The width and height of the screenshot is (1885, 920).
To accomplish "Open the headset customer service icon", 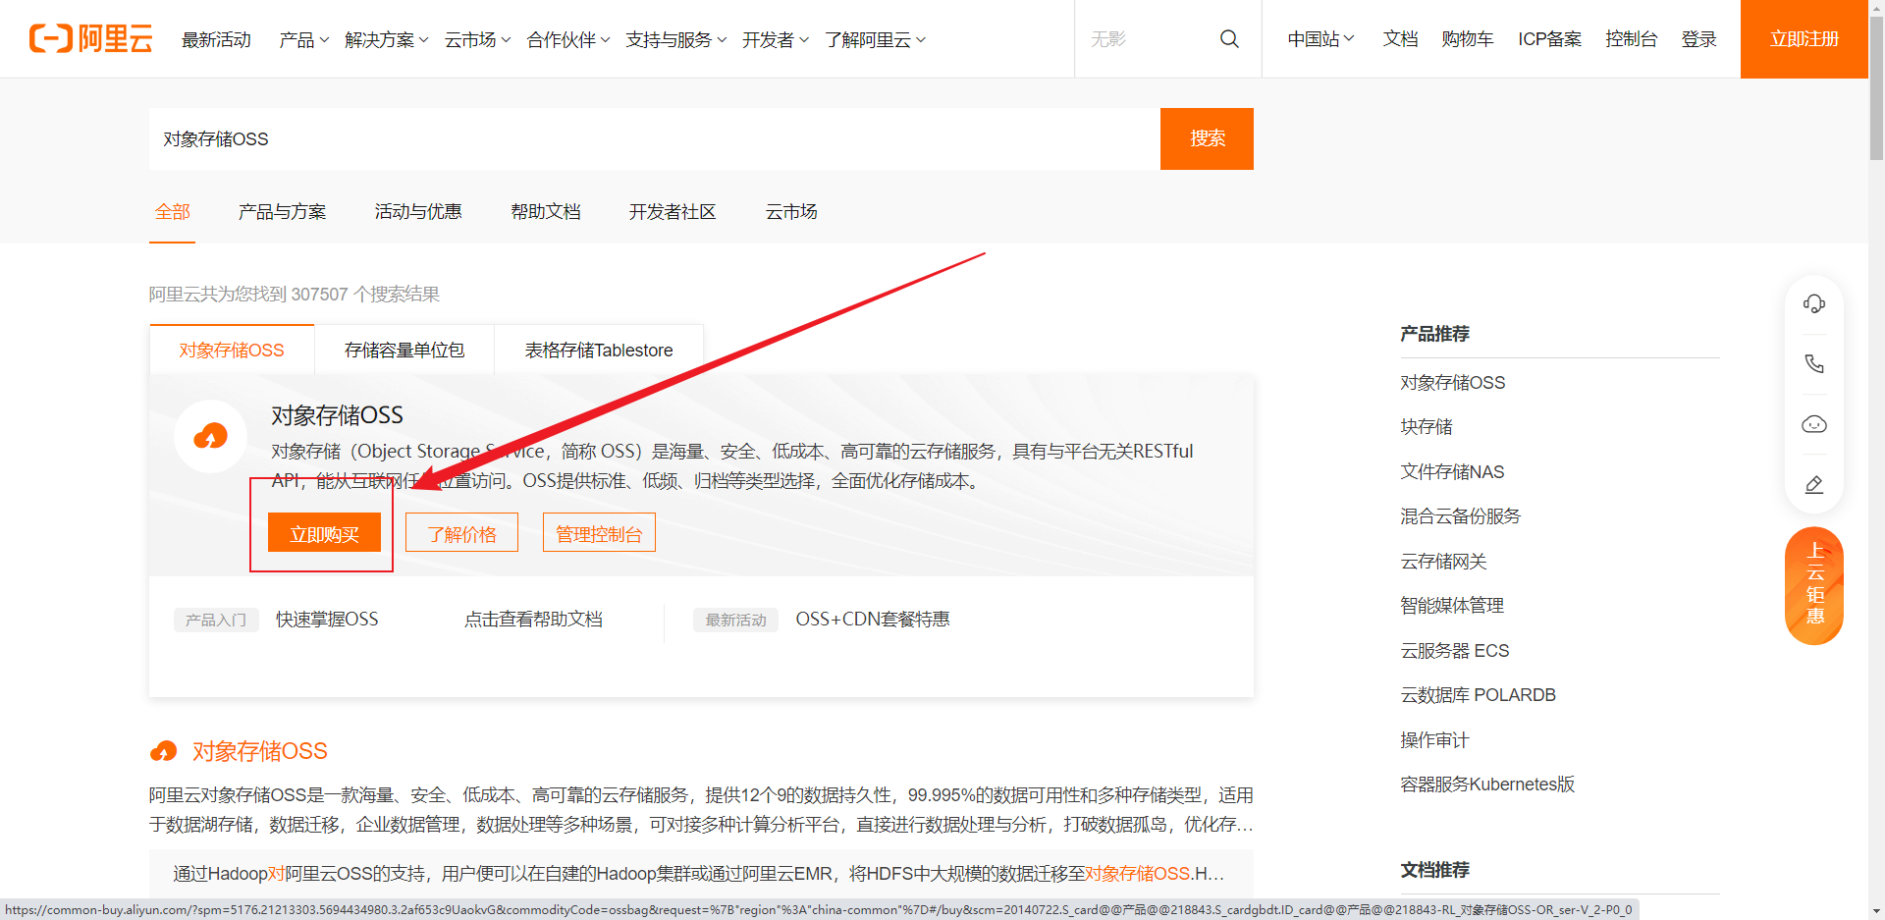I will [x=1814, y=303].
